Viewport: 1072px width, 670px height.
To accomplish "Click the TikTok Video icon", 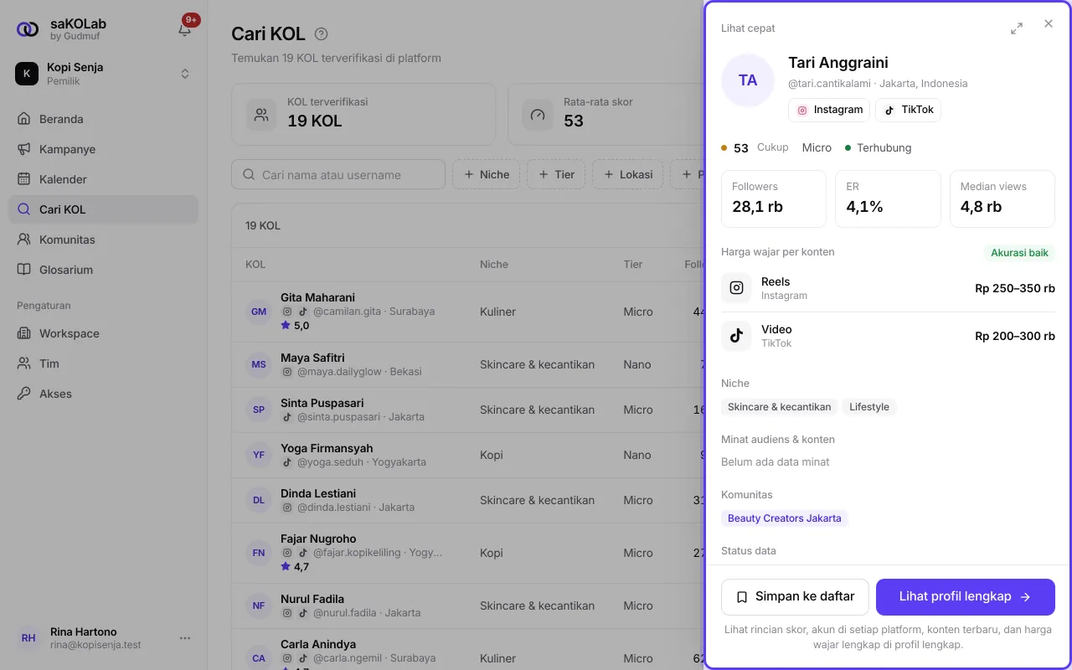I will [x=736, y=336].
